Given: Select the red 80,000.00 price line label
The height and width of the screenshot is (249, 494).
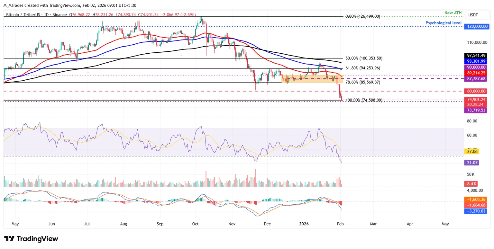Looking at the screenshot, I should pos(476,91).
